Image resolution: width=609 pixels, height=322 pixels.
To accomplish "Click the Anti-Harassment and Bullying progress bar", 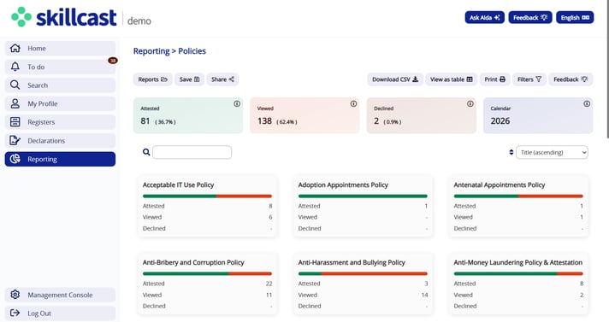I will coord(363,274).
